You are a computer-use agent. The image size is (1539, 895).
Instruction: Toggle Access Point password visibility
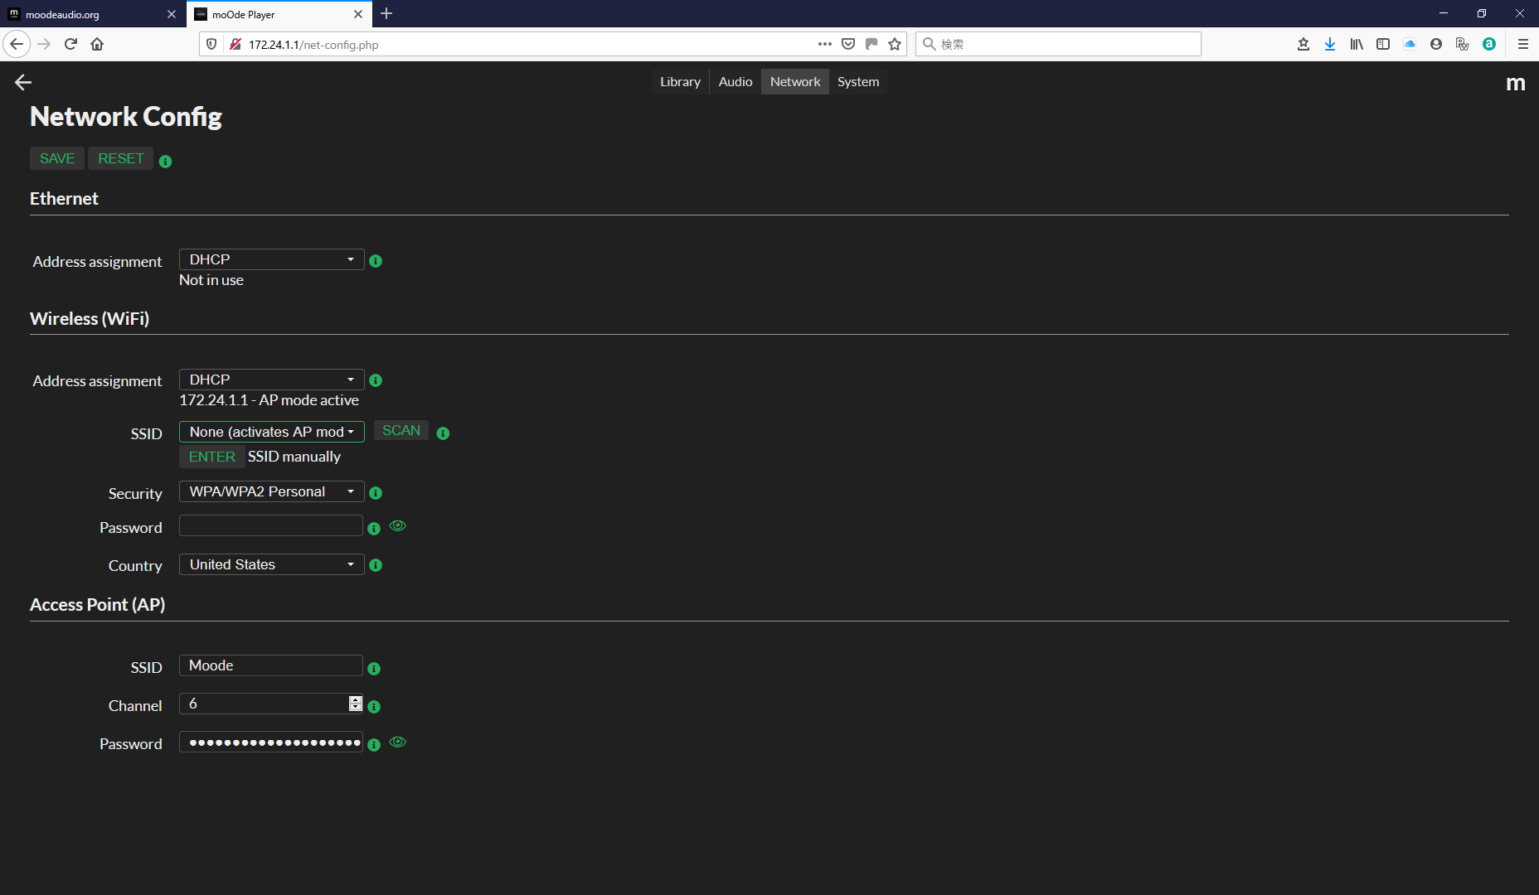coord(398,743)
